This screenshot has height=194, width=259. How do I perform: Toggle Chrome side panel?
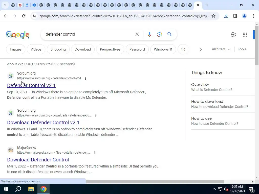pyautogui.click(x=235, y=16)
